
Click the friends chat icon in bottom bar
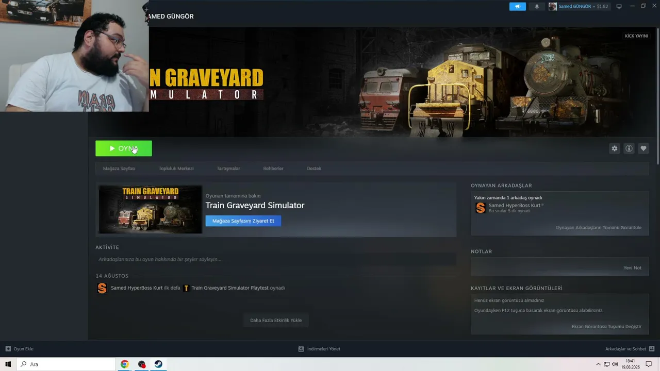point(651,349)
